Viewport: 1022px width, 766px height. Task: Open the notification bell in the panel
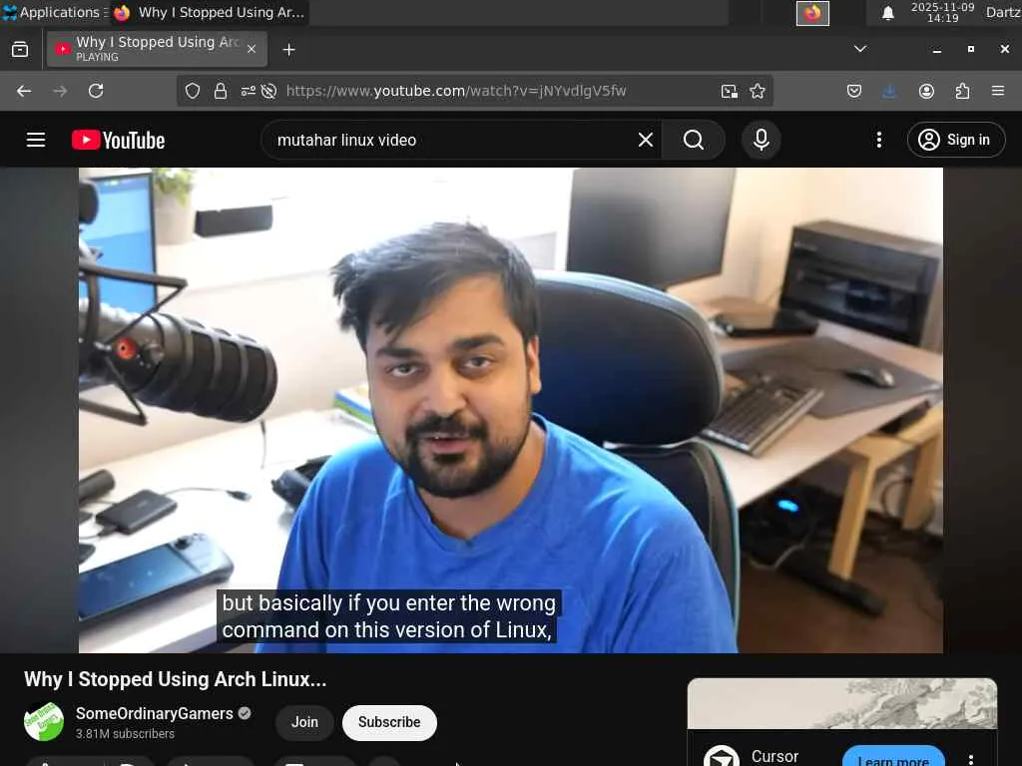click(887, 13)
